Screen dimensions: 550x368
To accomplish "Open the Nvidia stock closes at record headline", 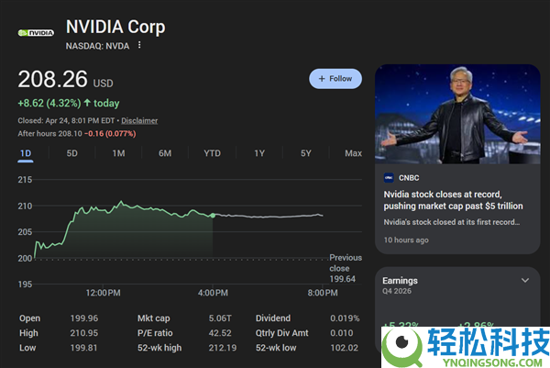I will coord(453,200).
